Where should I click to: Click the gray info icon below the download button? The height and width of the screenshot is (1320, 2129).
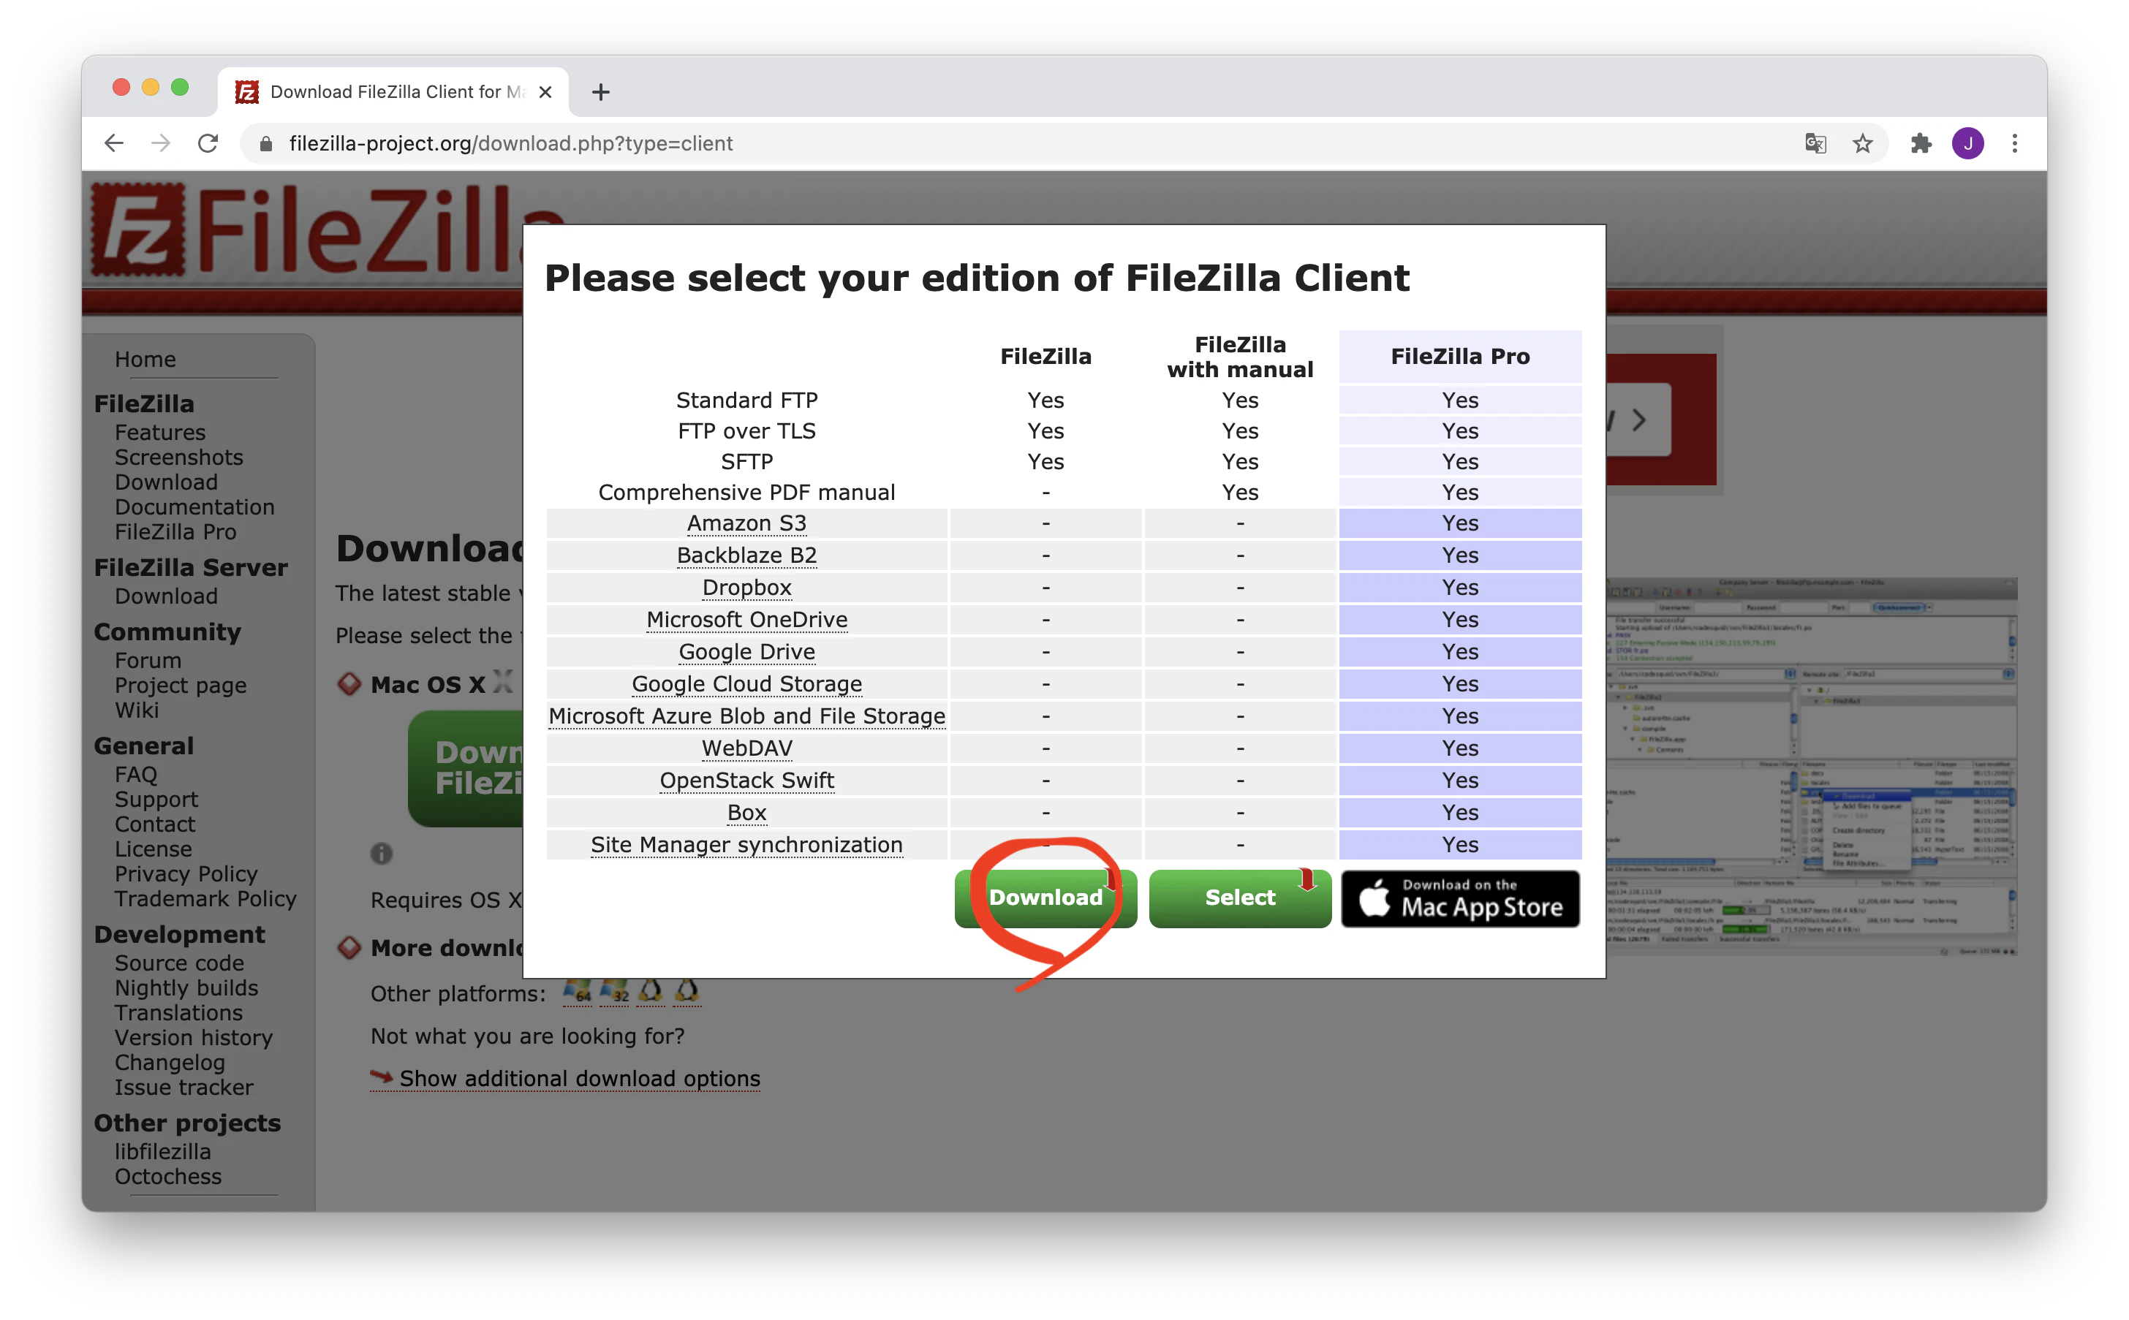[x=382, y=853]
